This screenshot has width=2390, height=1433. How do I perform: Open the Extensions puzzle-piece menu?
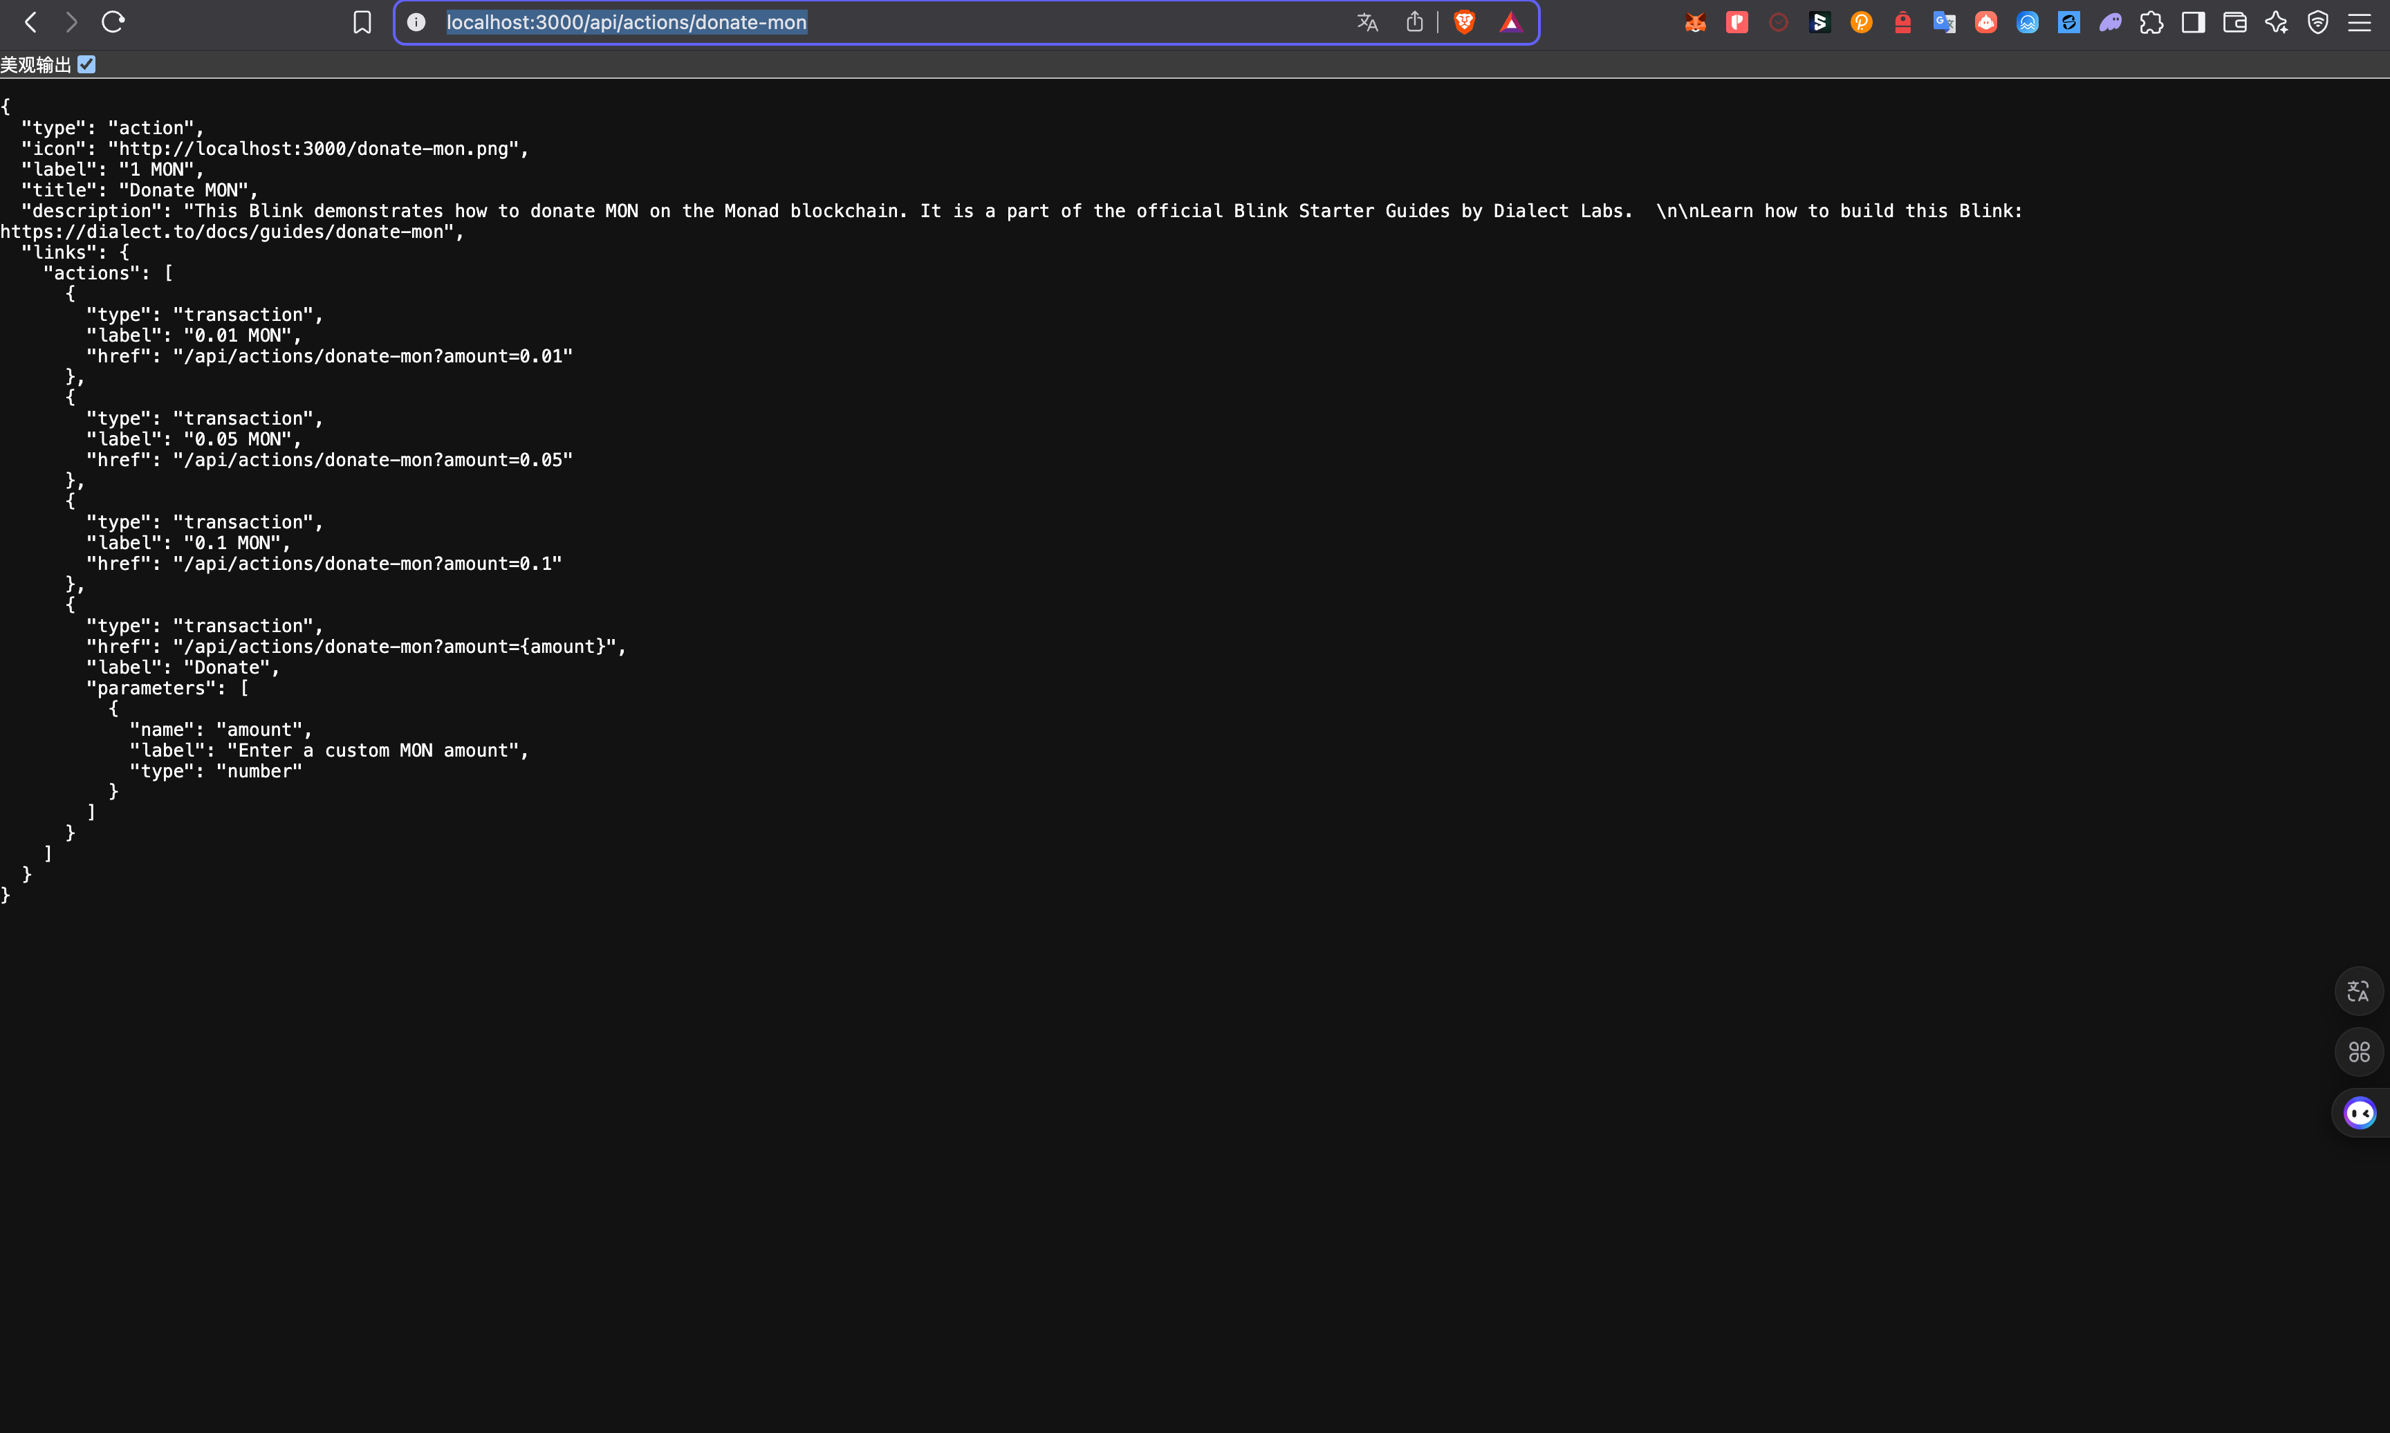coord(2151,22)
